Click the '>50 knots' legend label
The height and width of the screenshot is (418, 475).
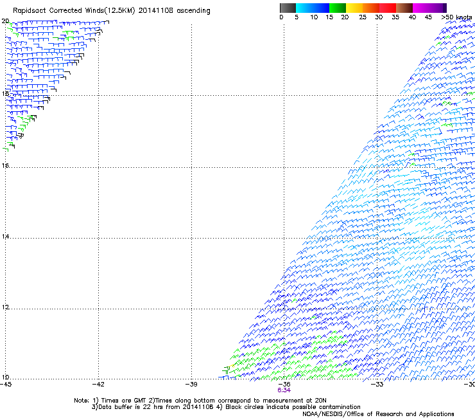pos(456,17)
